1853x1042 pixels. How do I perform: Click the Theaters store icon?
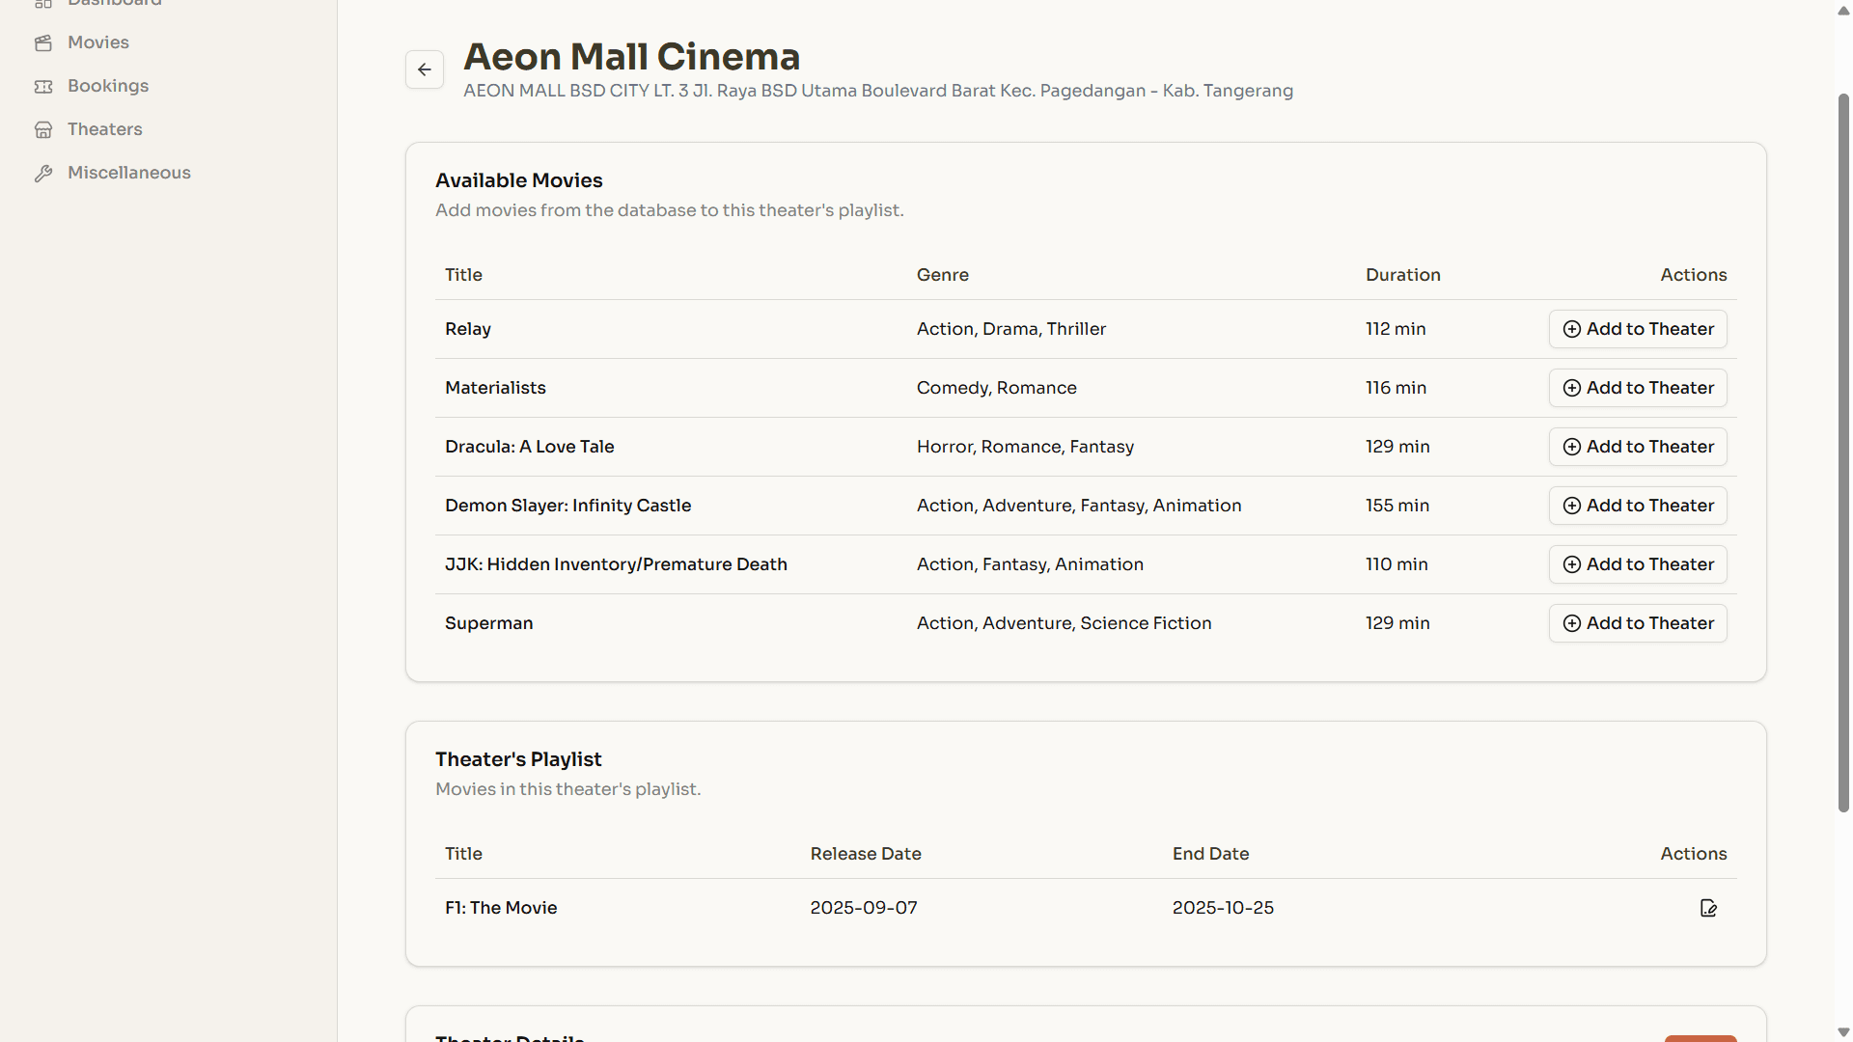pos(43,130)
